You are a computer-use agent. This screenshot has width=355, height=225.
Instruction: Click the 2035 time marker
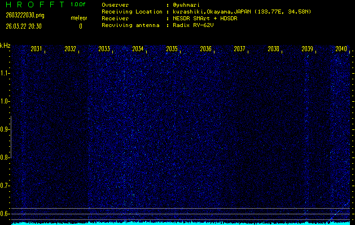click(x=172, y=49)
